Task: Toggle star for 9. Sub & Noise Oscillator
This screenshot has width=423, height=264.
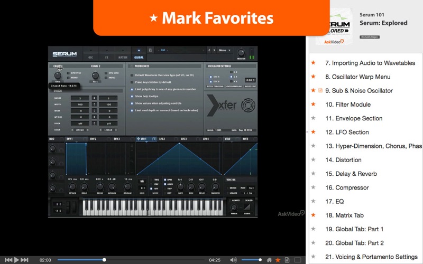Action: click(x=313, y=90)
